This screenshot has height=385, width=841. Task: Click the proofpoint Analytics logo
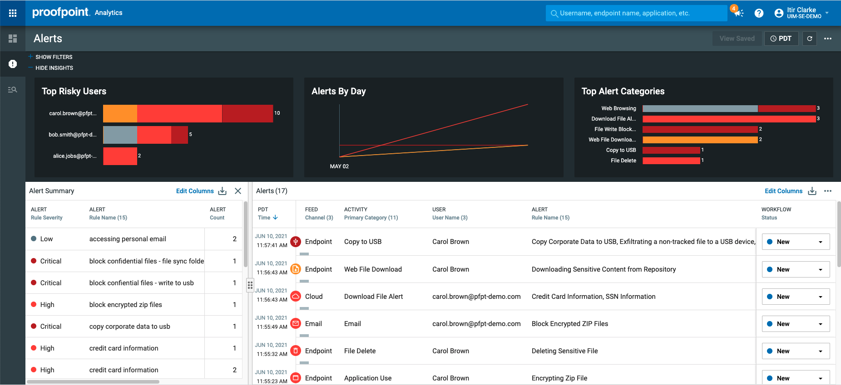(x=77, y=13)
